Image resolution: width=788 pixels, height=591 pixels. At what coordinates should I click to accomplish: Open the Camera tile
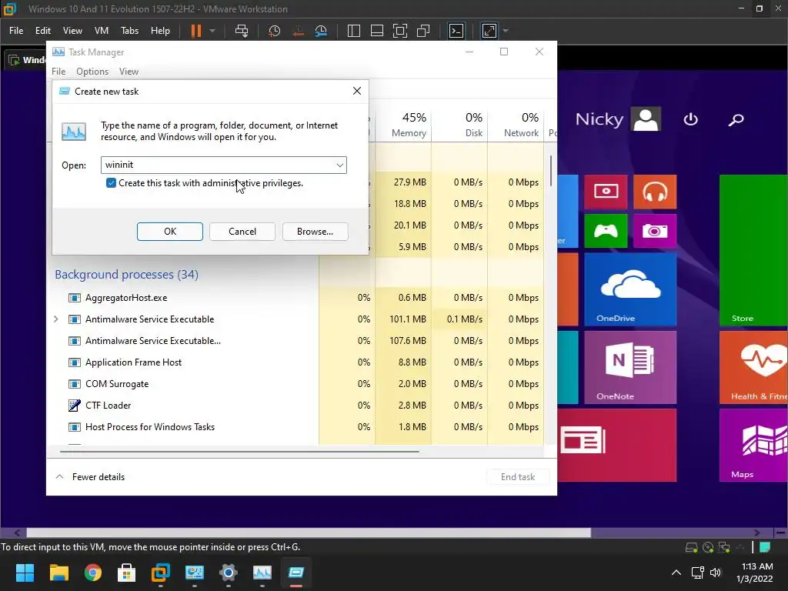[655, 231]
